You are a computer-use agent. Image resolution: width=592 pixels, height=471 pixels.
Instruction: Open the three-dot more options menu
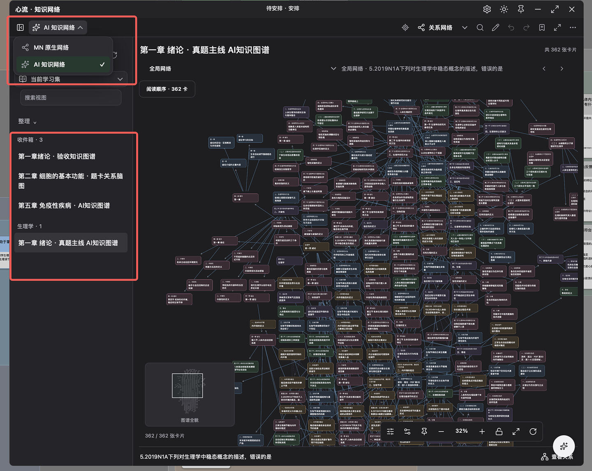tap(573, 28)
